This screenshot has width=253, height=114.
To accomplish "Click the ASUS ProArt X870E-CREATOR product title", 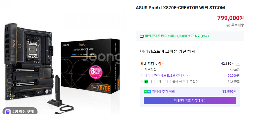I will 180,8.
